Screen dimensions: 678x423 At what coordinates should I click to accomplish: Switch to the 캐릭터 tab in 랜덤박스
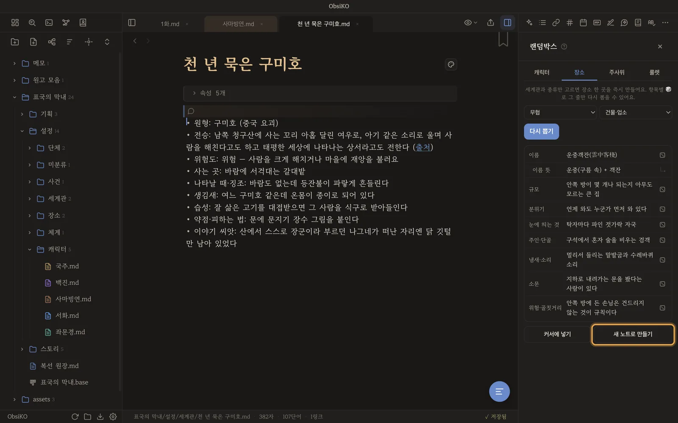tap(542, 72)
